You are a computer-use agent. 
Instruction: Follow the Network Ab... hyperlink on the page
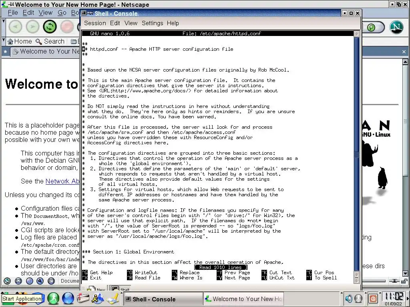point(62,181)
